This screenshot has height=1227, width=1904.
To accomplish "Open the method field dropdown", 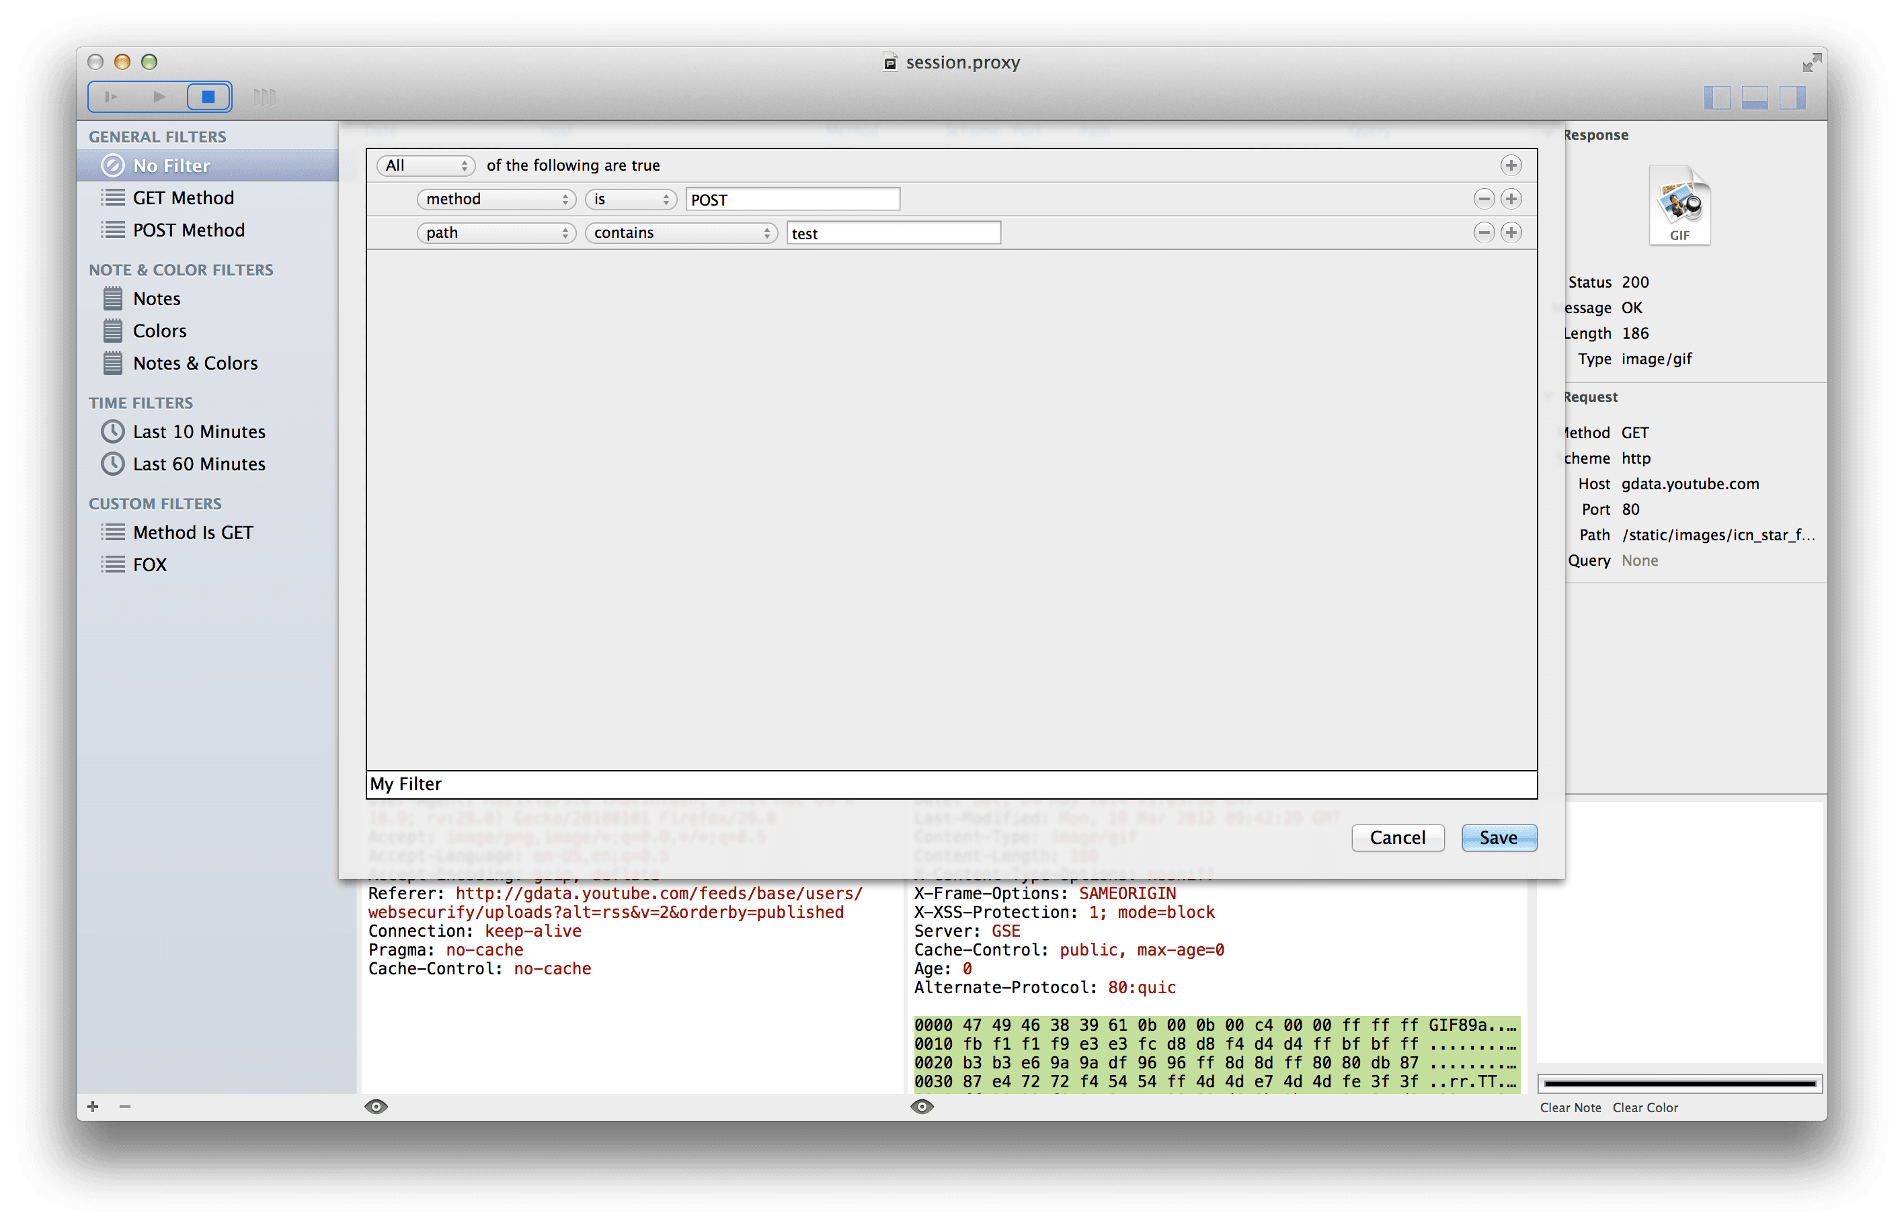I will pos(495,199).
